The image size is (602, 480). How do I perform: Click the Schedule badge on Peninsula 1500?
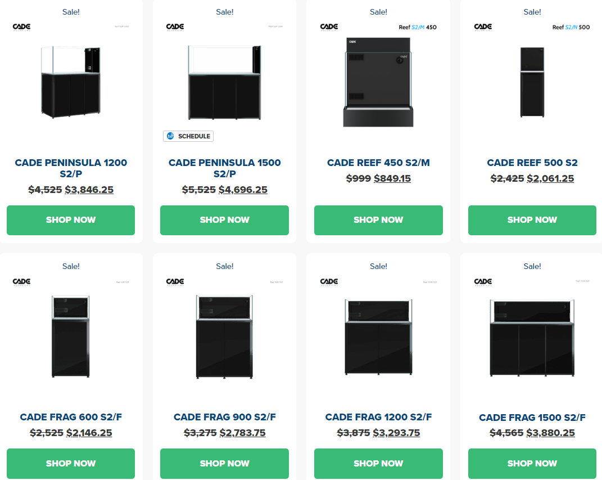[x=188, y=136]
